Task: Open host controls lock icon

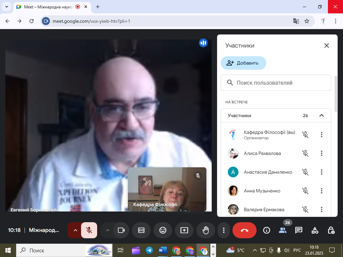Action: 331,230
